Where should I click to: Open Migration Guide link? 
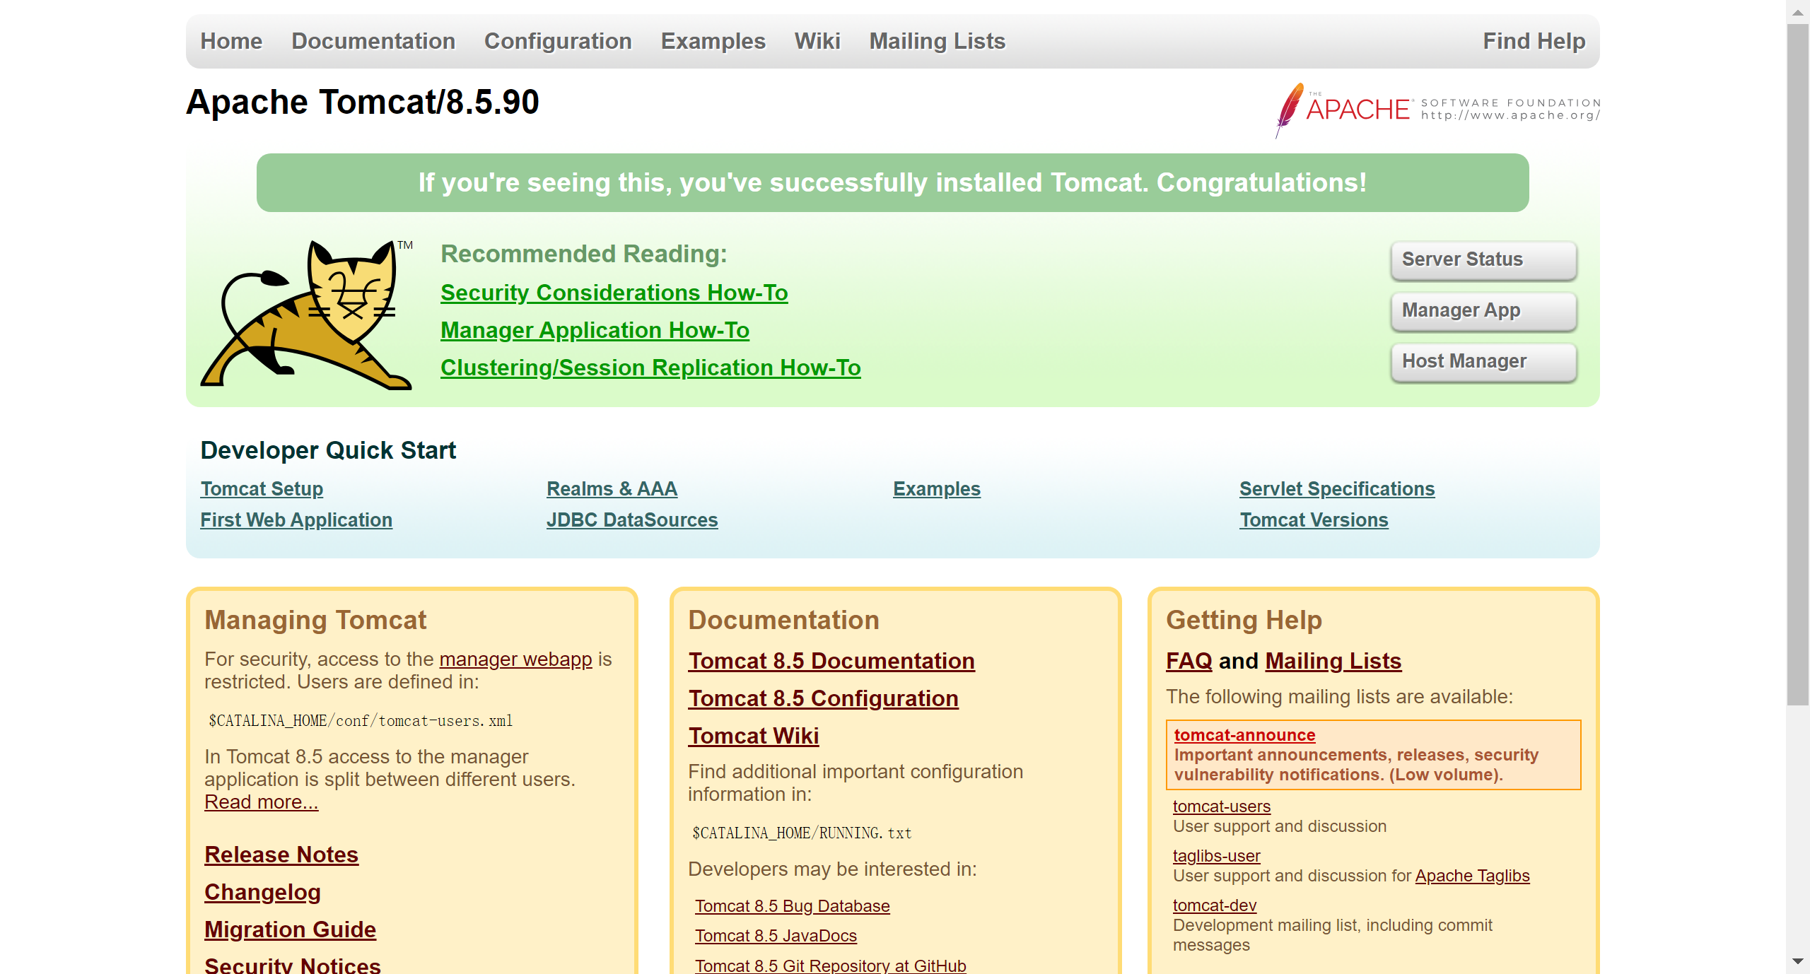click(290, 929)
